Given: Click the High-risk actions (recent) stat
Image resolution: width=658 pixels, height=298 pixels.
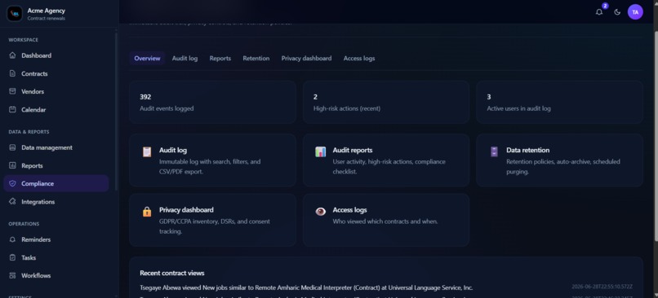Looking at the screenshot, I should (386, 102).
